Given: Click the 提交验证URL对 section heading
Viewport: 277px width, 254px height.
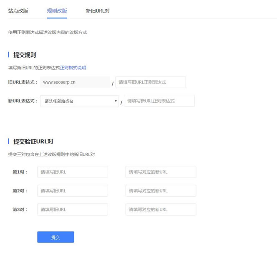Looking at the screenshot, I should [33, 142].
